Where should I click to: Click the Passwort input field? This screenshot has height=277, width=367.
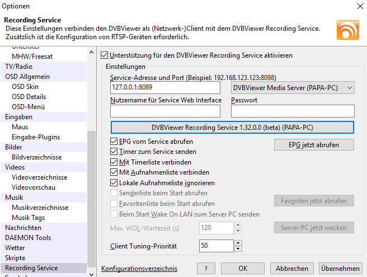[292, 111]
